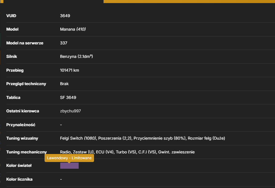Viewport: 275px width, 188px height.
Task: Click the Silnik row label
Action: (12, 56)
